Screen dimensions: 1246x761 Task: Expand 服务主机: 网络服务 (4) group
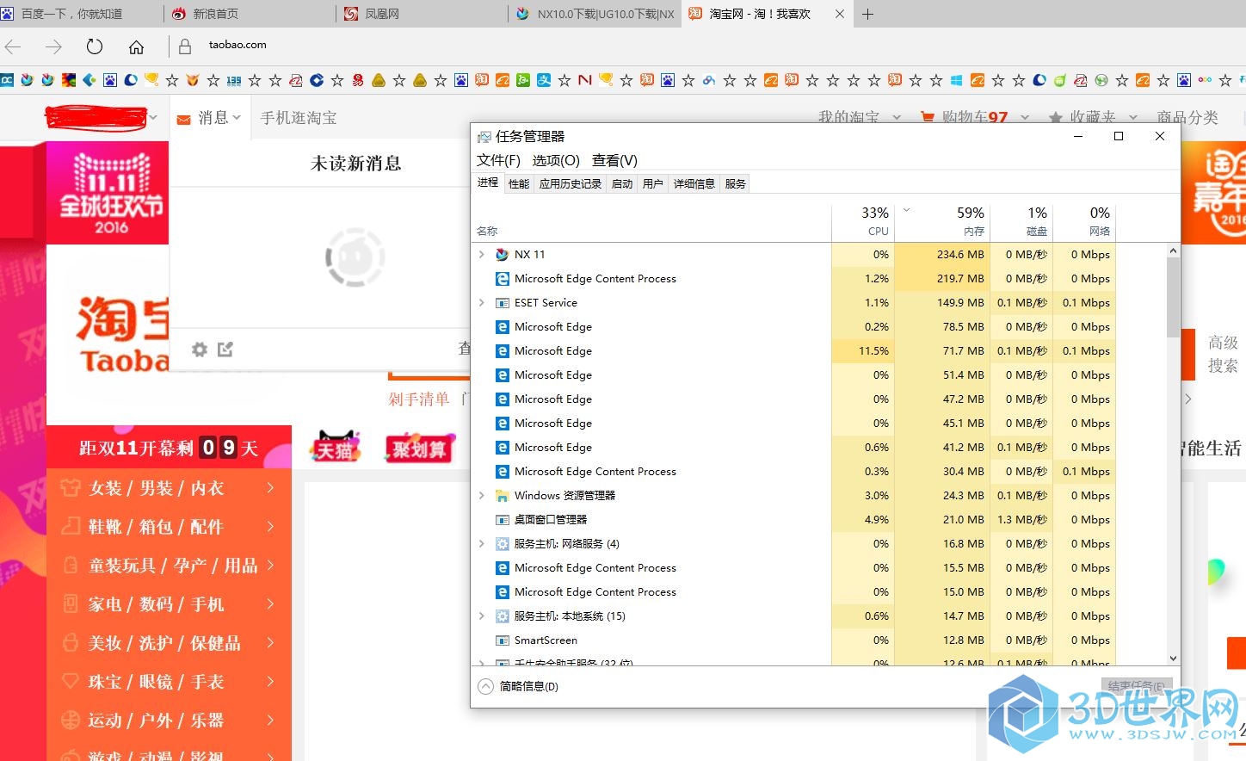coord(481,544)
